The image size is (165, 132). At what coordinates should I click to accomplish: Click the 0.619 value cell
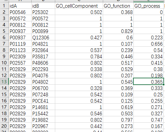118,107
